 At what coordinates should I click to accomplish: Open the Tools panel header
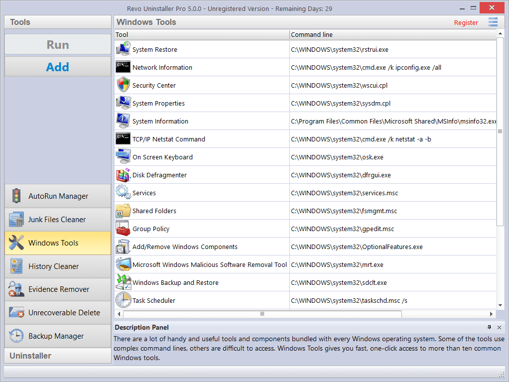pyautogui.click(x=58, y=22)
